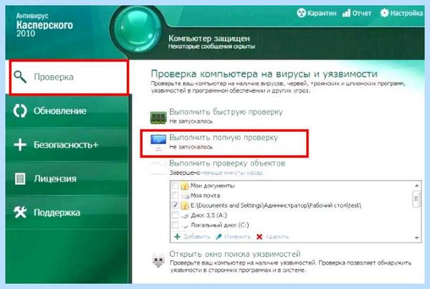Click the memory chip quick scan icon
Image resolution: width=430 pixels, height=289 pixels.
tap(158, 118)
